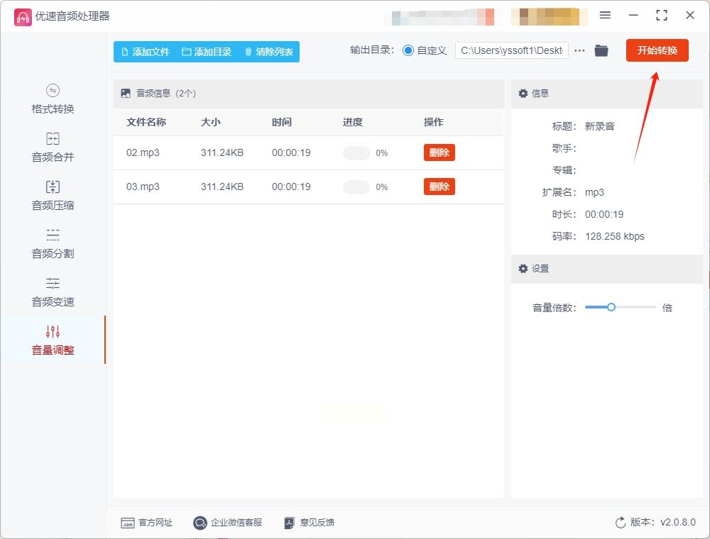710x539 pixels.
Task: Click the 音量倍数 slider handle
Action: point(611,308)
